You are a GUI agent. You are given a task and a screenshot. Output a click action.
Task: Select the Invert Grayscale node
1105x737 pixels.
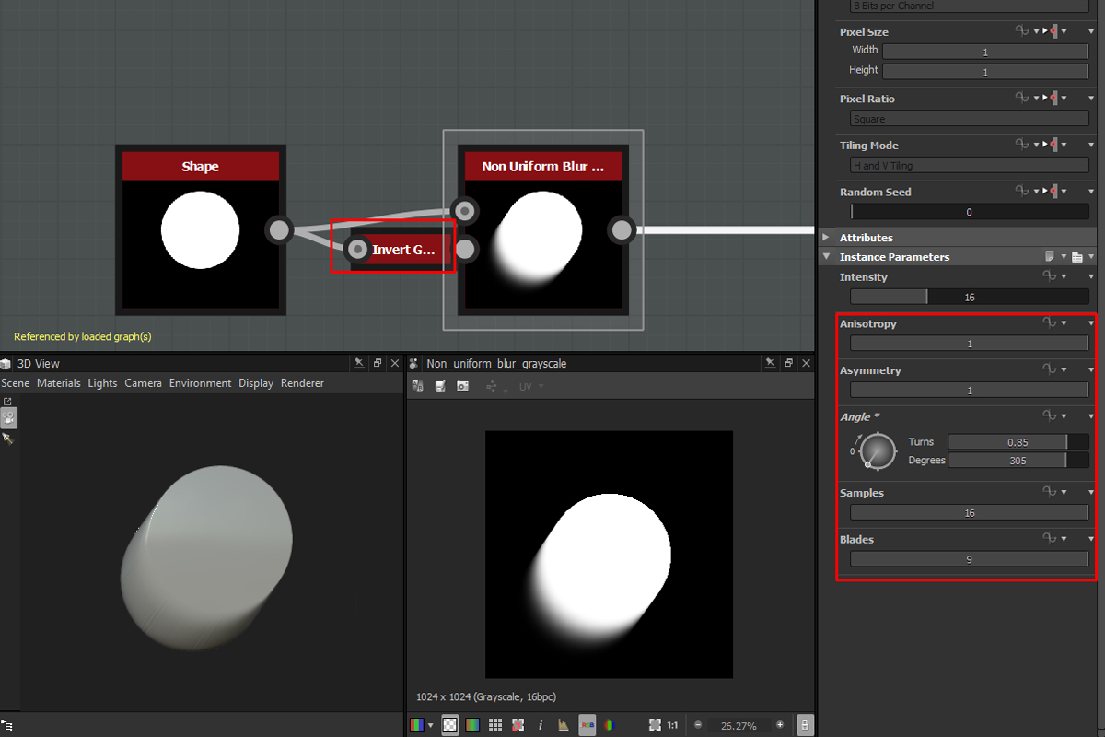[x=402, y=250]
